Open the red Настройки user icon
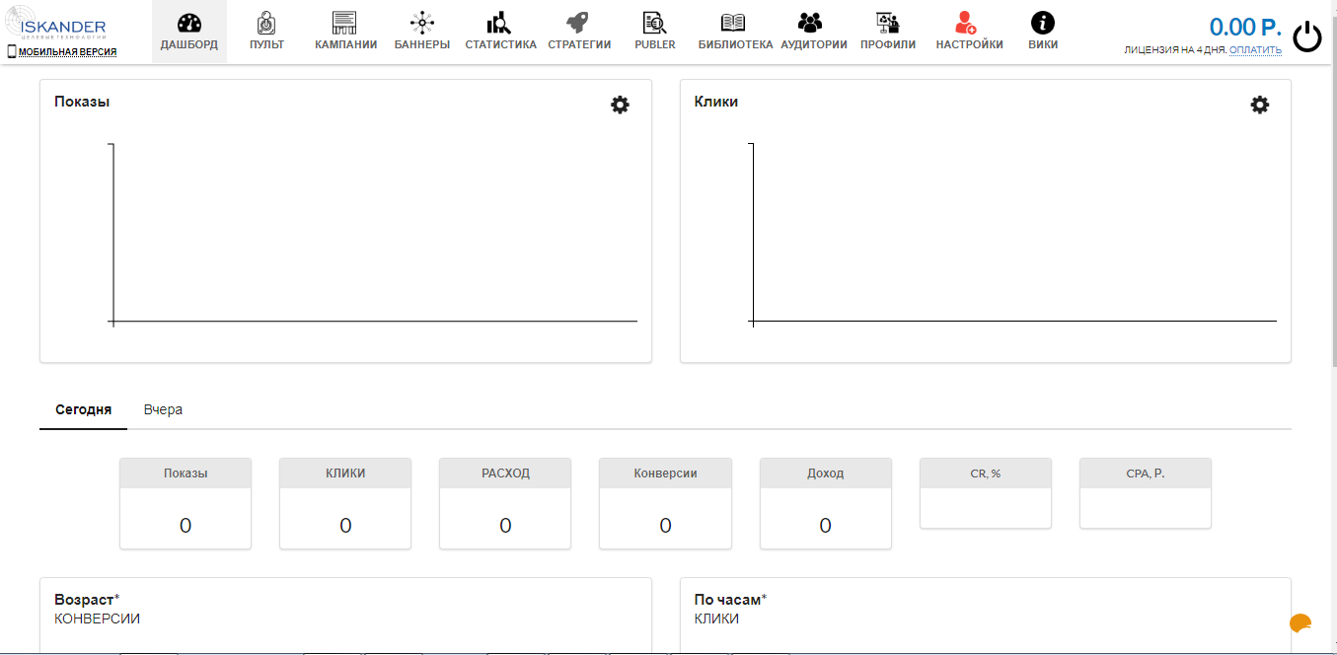 (x=966, y=23)
